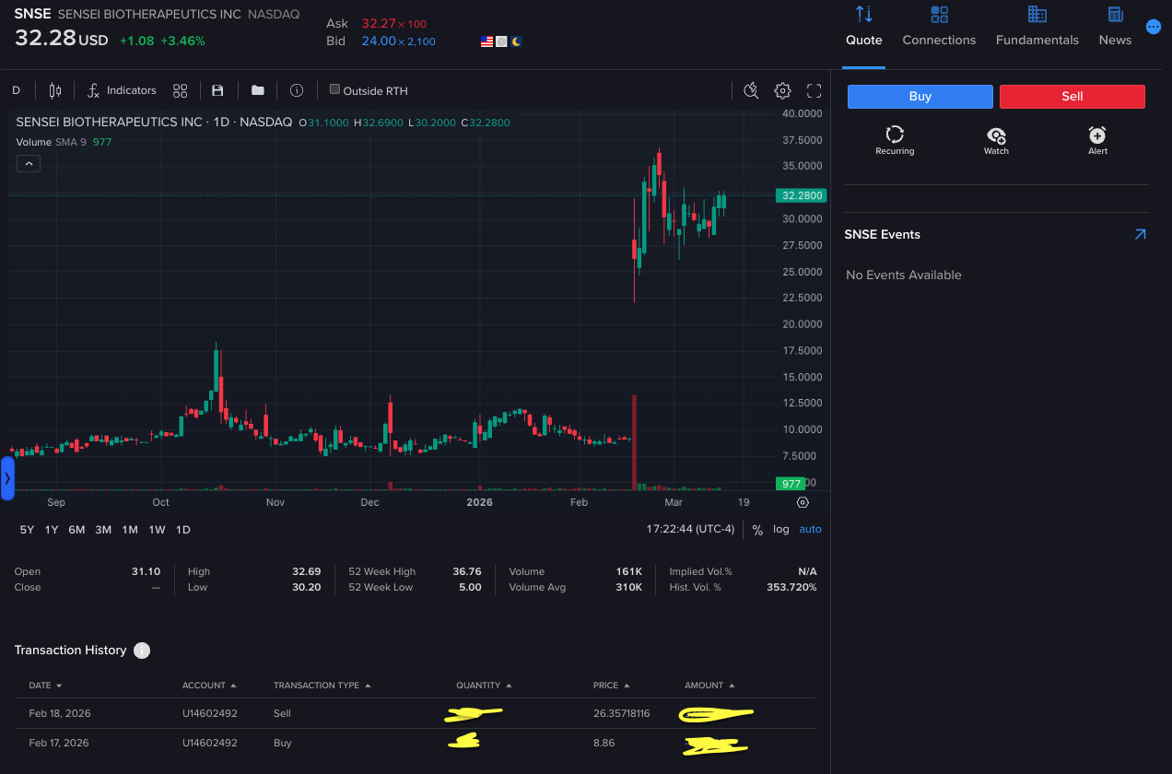Click the Buy transaction type cell
The height and width of the screenshot is (774, 1172).
coord(283,743)
